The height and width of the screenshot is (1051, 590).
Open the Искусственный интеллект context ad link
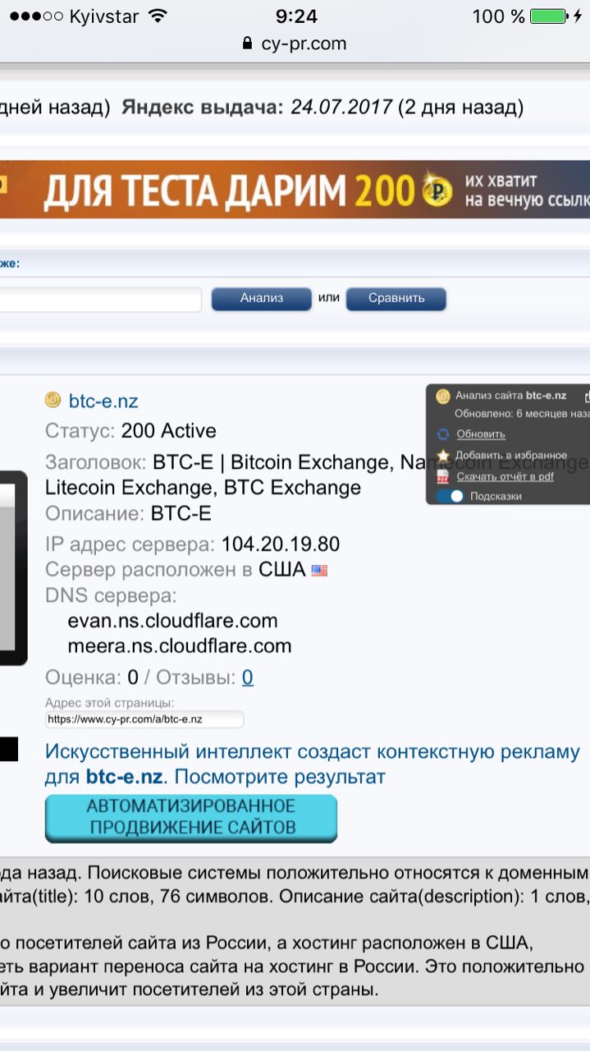313,764
